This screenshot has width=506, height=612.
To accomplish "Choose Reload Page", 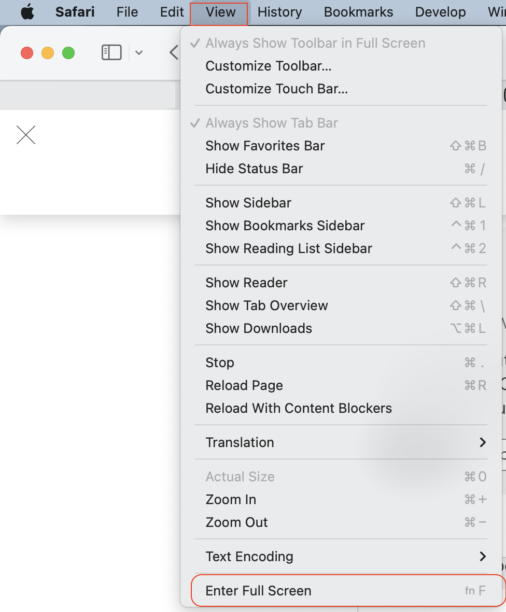I will click(341, 385).
